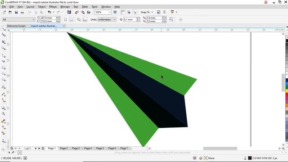Toggle Treat As Filled button

(x=171, y=19)
